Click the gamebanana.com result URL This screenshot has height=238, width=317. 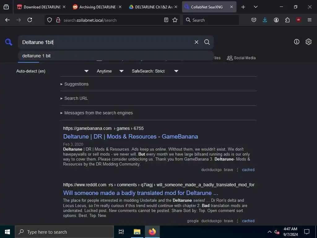(x=103, y=129)
